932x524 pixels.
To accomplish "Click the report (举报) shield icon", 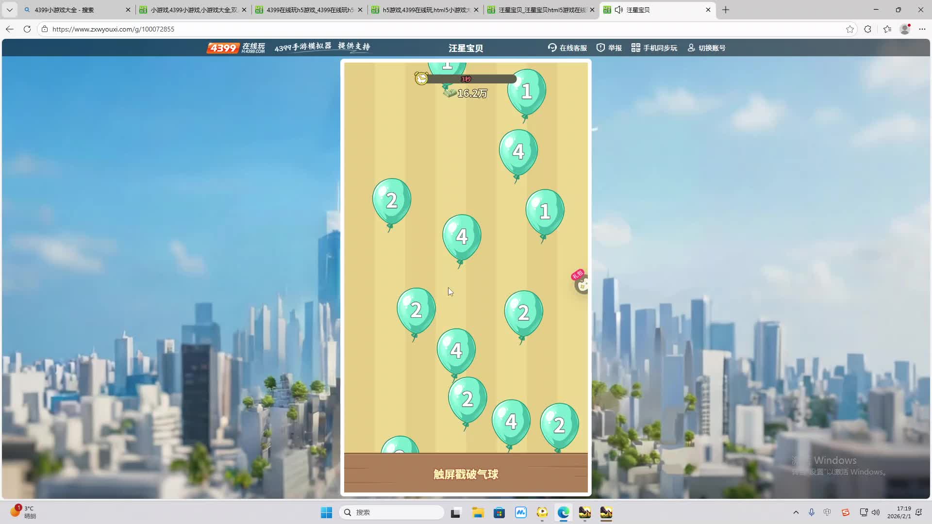I will [x=600, y=48].
